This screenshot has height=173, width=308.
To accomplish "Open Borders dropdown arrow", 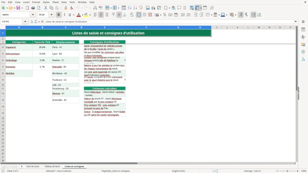I will [211, 15].
